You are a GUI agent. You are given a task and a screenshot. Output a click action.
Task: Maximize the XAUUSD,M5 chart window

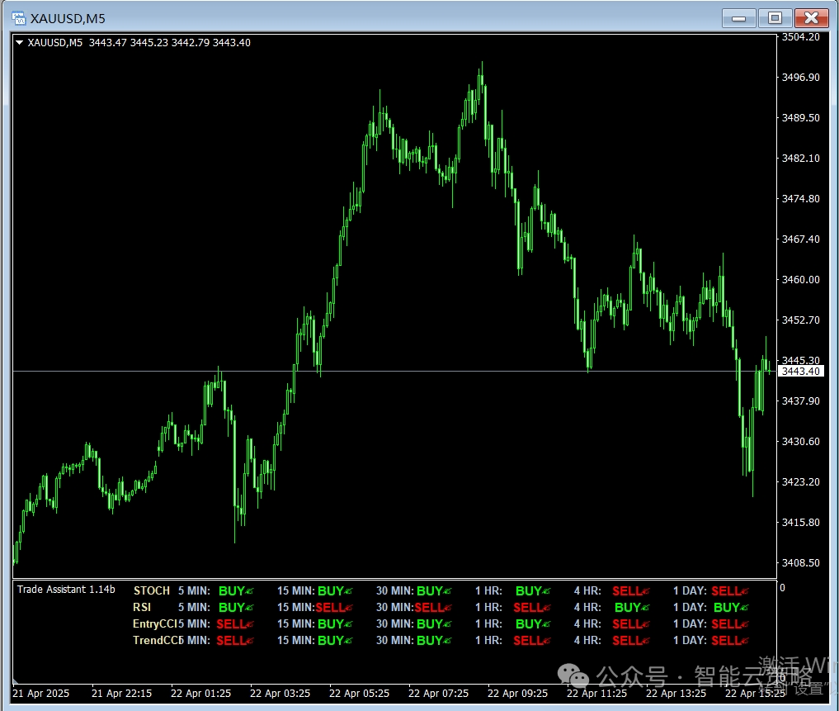pos(775,18)
